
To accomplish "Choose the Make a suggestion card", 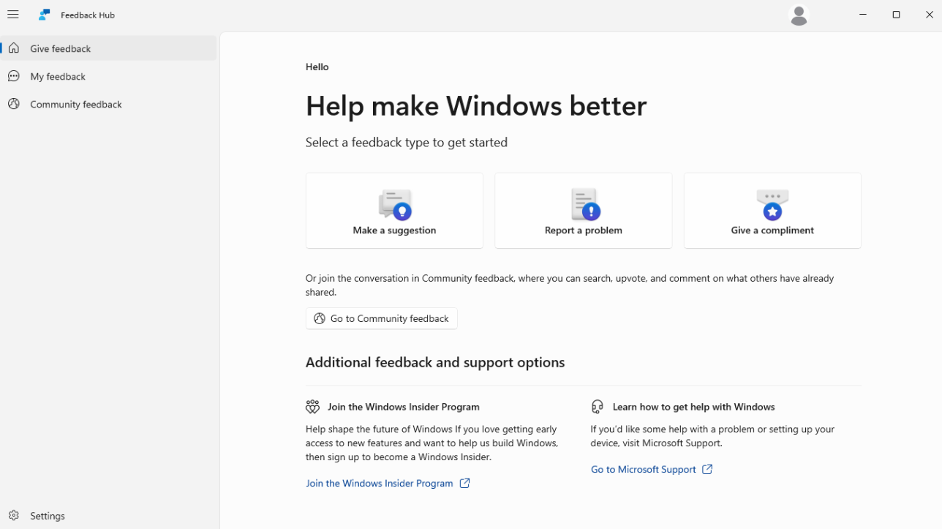I will pyautogui.click(x=394, y=211).
